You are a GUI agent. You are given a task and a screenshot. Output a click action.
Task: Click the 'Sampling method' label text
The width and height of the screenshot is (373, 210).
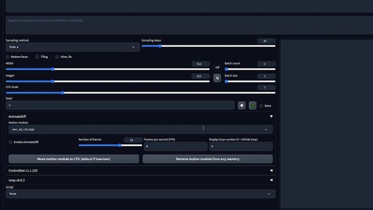(x=17, y=40)
